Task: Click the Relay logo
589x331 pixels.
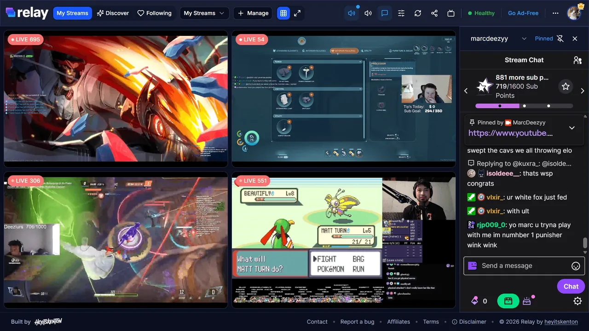Action: 27,13
